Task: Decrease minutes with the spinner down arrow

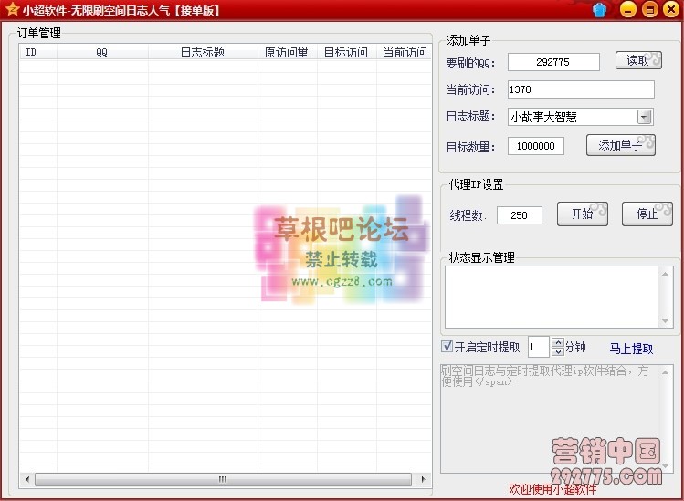Action: coord(557,351)
